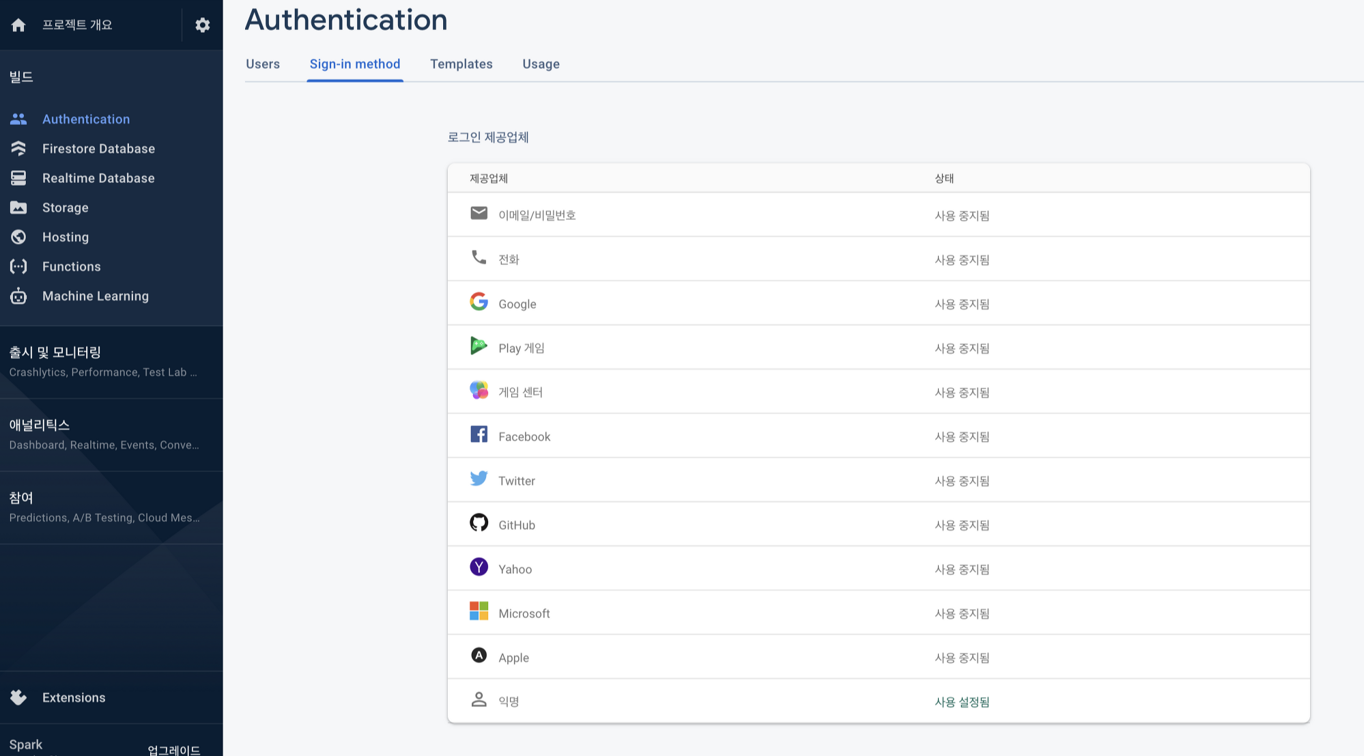Click the Authentication people icon in sidebar
The width and height of the screenshot is (1364, 756).
click(18, 119)
